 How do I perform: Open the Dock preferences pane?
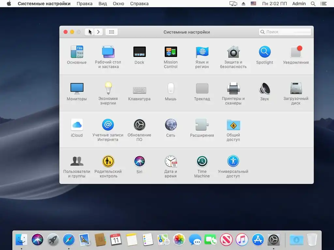tap(139, 55)
